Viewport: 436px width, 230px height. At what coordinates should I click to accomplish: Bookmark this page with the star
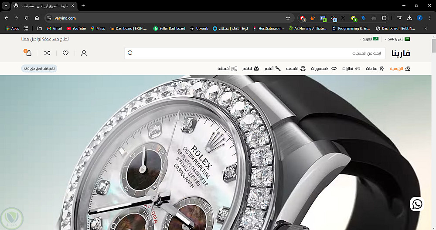[x=288, y=18]
